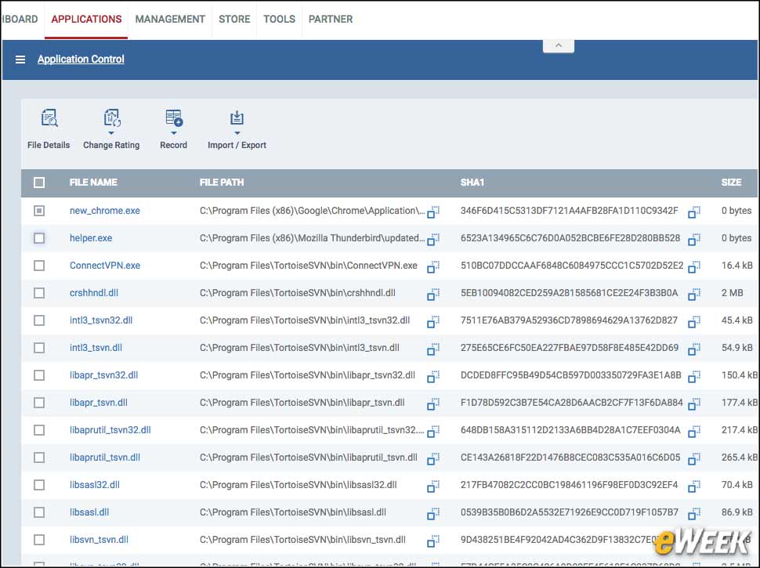Copy file path of libapr_tsvn.dll
Image resolution: width=760 pixels, height=568 pixels.
432,403
